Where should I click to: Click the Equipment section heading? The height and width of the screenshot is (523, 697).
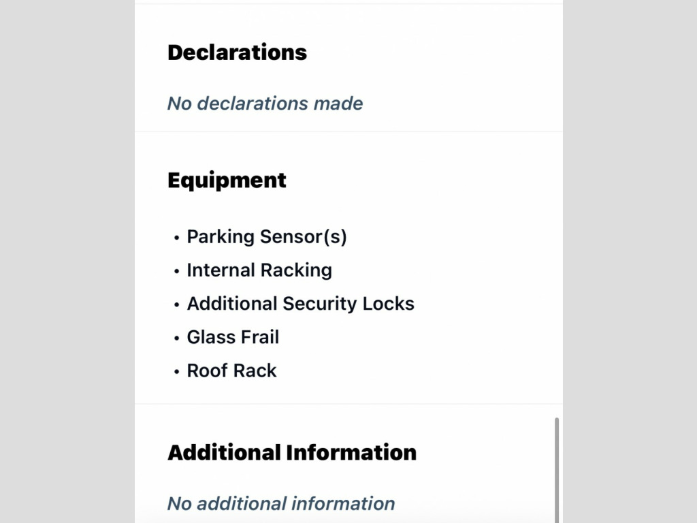(227, 180)
